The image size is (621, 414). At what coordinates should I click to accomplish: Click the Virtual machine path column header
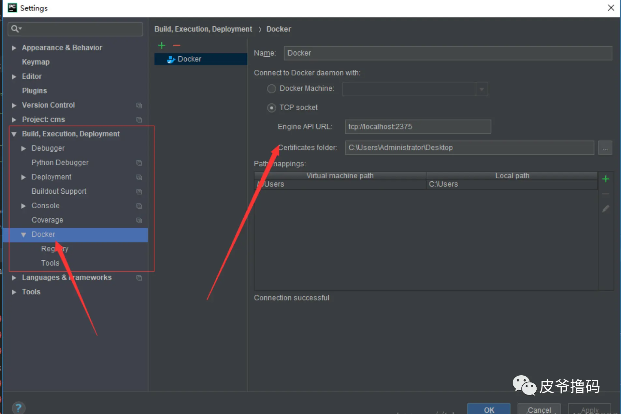[x=340, y=176]
